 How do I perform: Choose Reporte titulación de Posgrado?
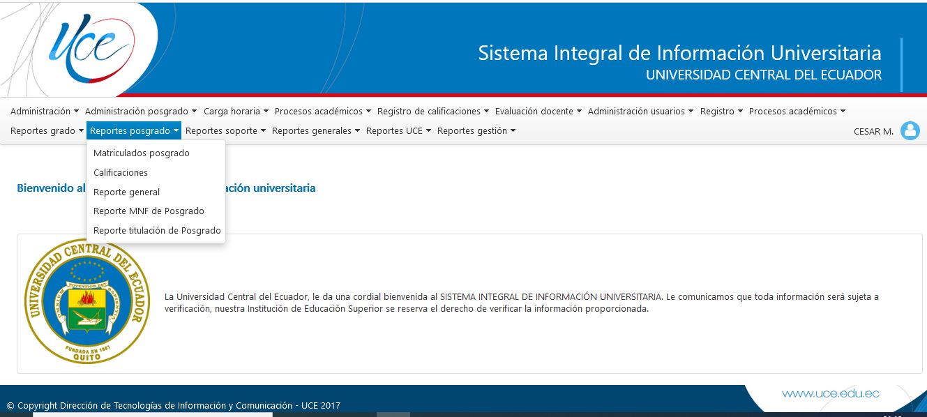coord(156,230)
